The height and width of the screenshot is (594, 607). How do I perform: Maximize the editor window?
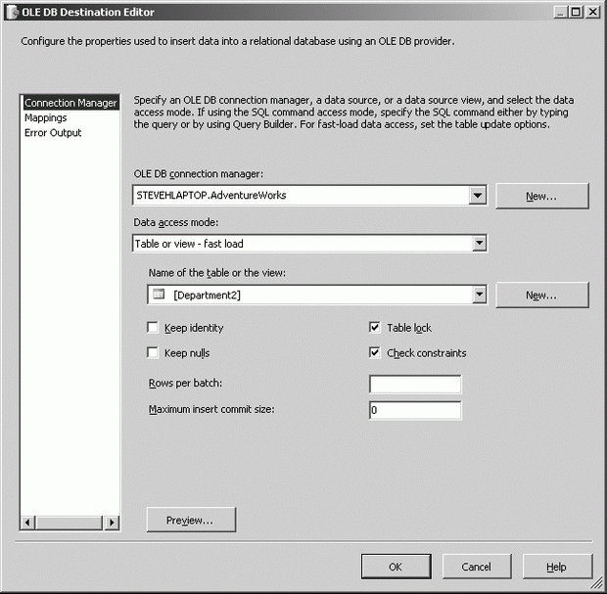[x=576, y=13]
